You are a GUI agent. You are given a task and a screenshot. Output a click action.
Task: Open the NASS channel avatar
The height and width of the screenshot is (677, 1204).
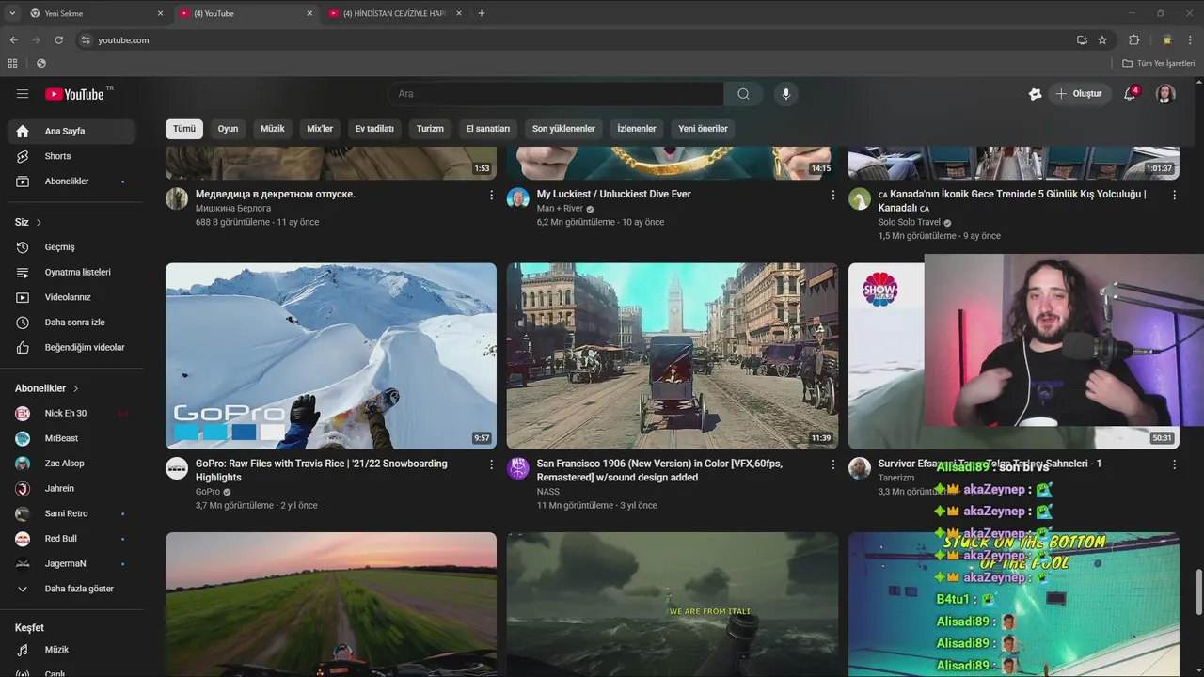tap(518, 468)
